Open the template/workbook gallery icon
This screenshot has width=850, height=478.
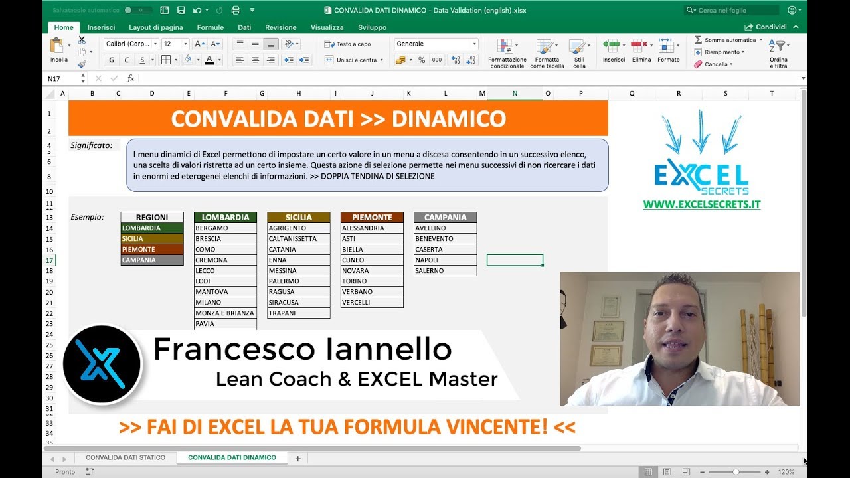pos(164,10)
